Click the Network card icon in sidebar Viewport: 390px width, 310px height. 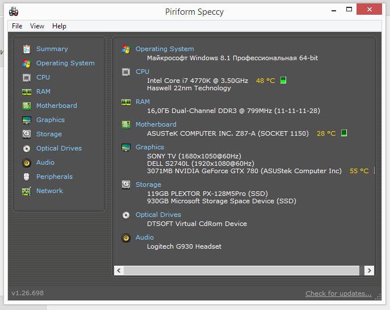coord(26,191)
